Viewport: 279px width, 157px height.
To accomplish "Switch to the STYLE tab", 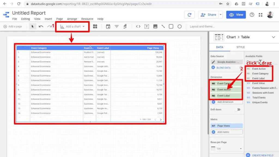I will (x=240, y=47).
